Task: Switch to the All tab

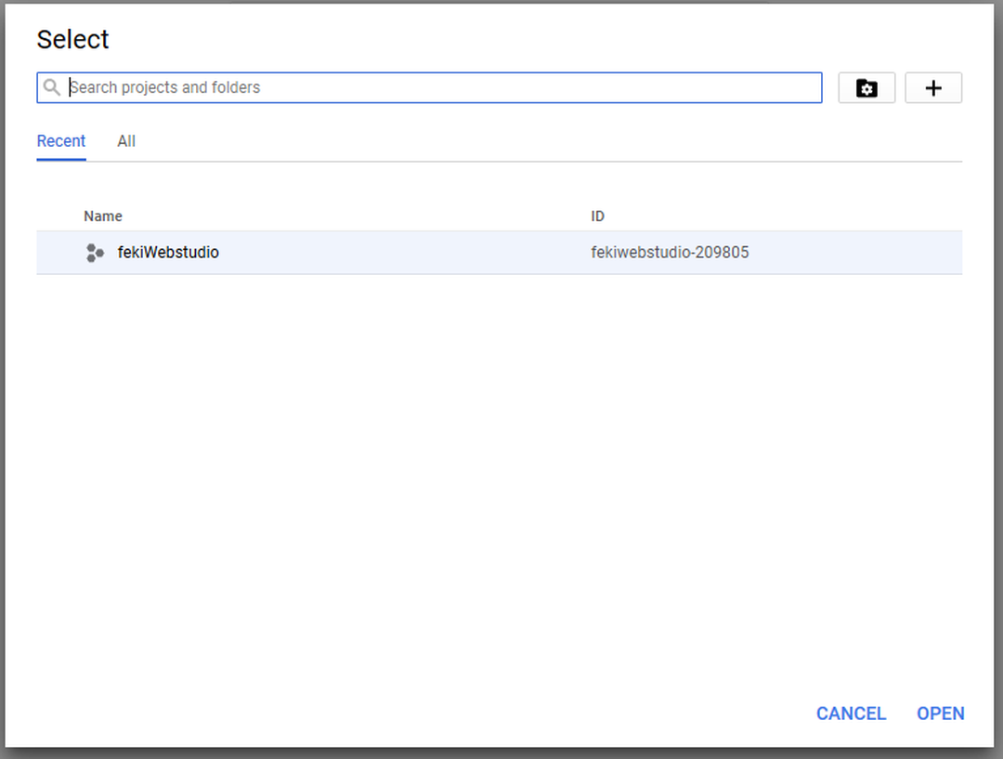Action: (x=126, y=141)
